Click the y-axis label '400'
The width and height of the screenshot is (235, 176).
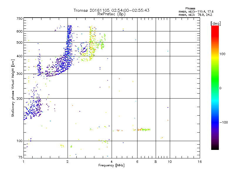(19, 56)
